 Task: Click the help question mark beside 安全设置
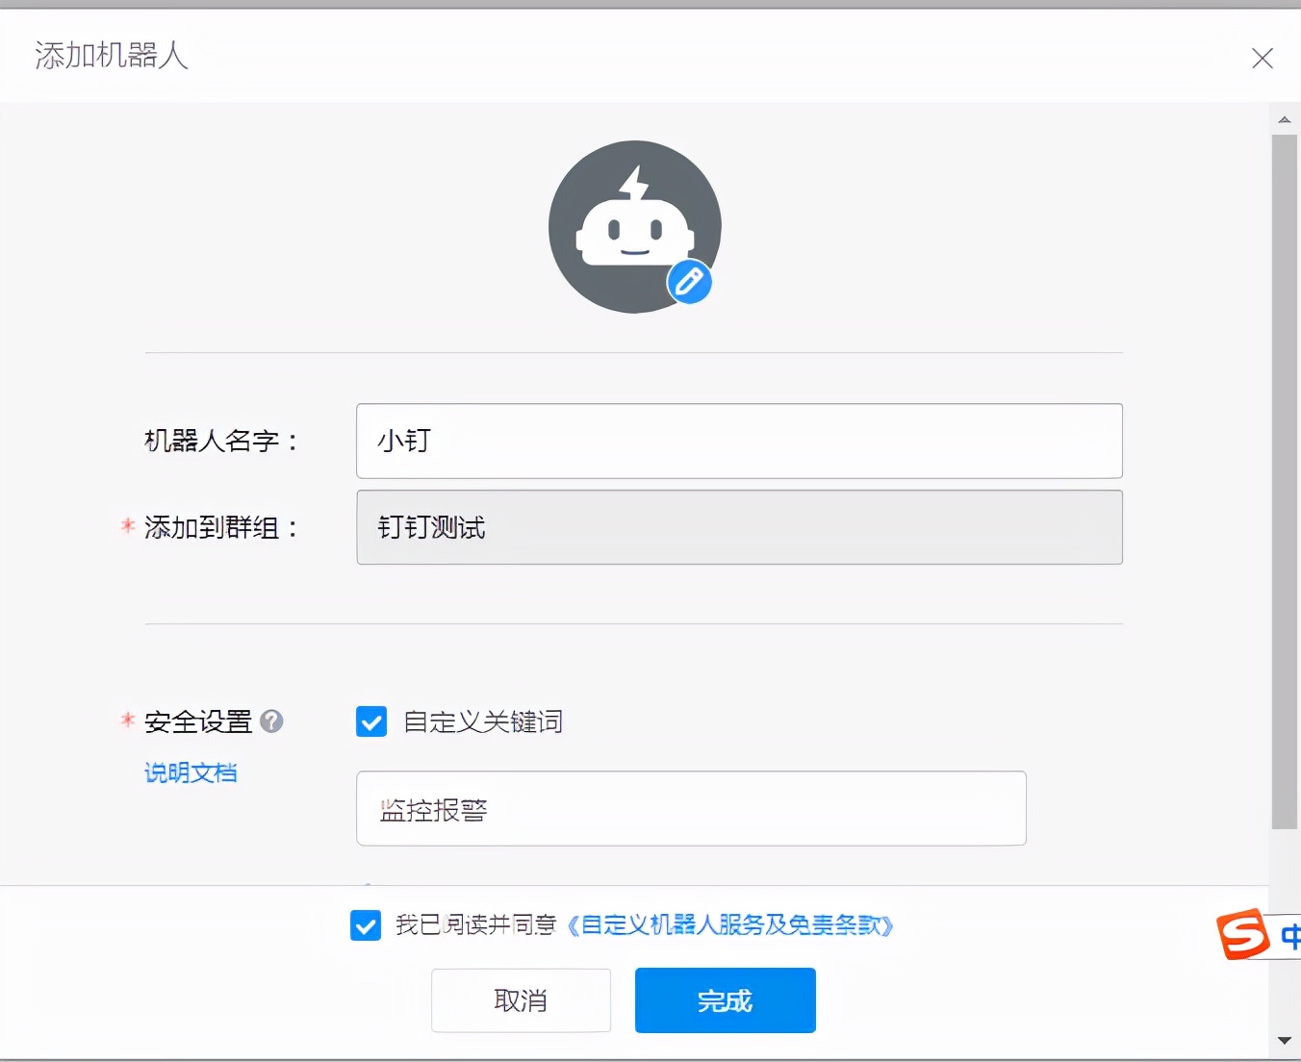(272, 721)
